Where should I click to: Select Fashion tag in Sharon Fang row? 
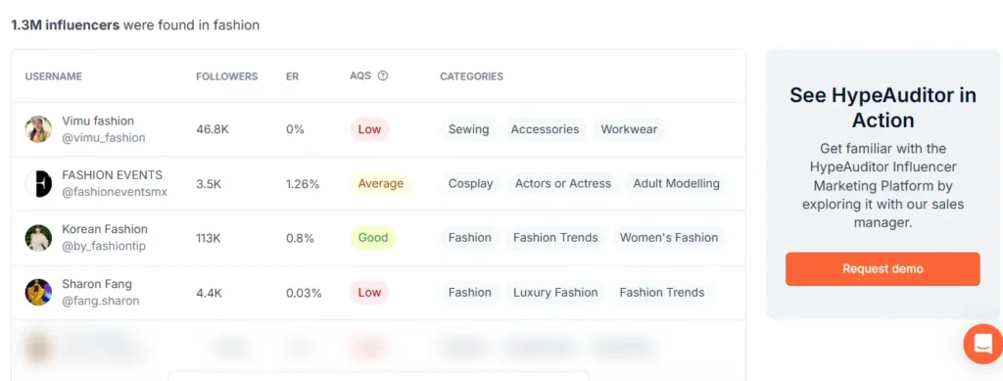point(469,292)
